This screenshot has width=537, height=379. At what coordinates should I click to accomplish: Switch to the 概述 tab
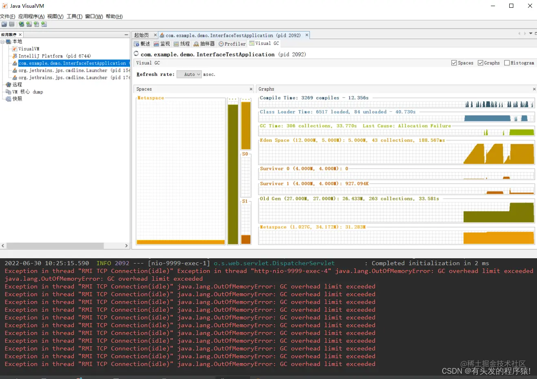tap(142, 44)
